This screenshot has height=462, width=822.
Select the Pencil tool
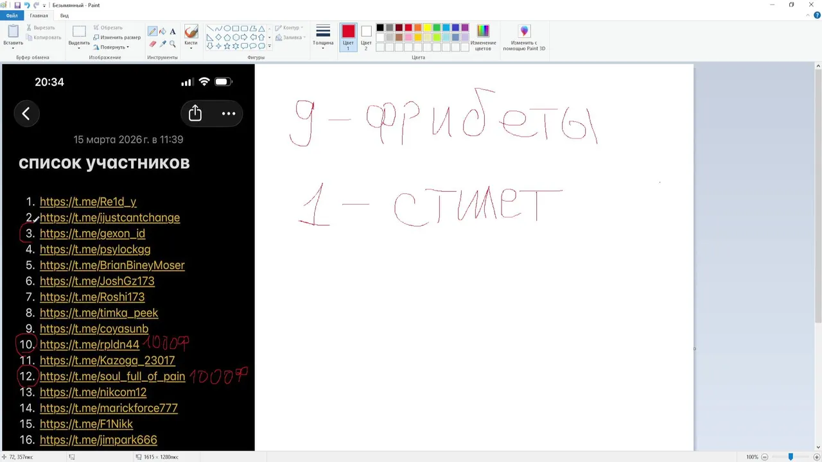[152, 31]
